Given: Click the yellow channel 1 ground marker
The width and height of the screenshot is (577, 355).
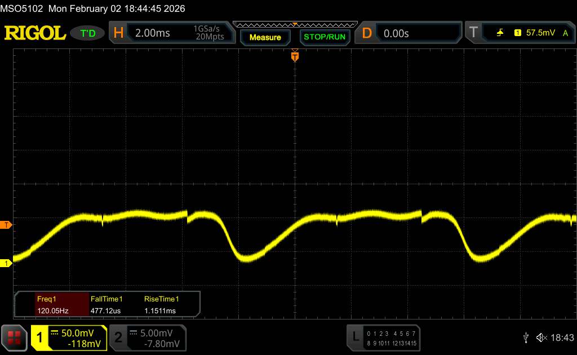Looking at the screenshot, I should point(6,263).
